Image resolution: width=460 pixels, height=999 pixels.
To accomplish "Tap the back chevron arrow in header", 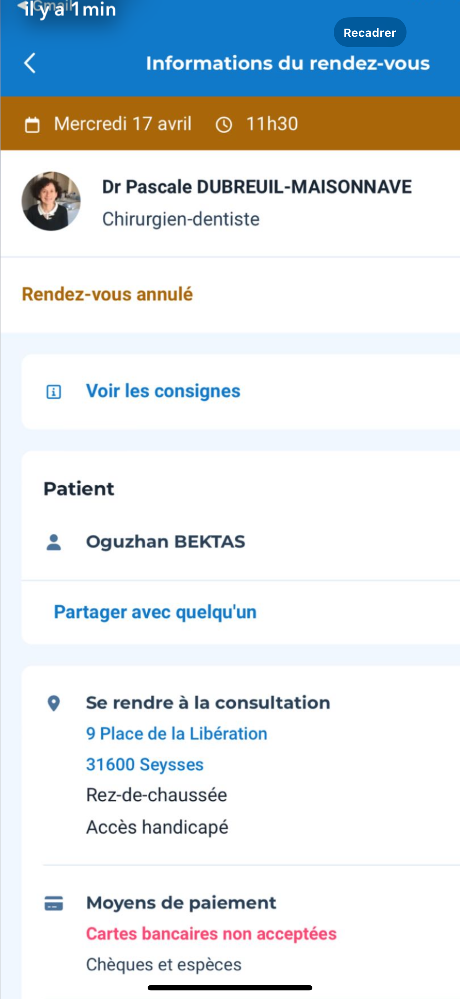I will coord(30,63).
